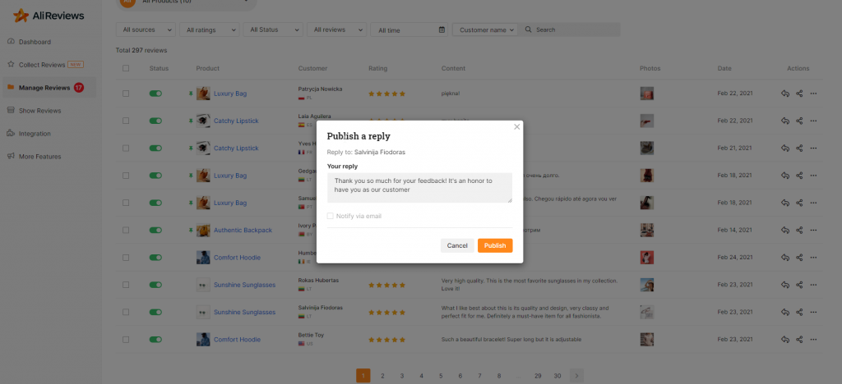Open Collect Reviews in the sidebar
Image resolution: width=842 pixels, height=384 pixels.
pyautogui.click(x=42, y=65)
